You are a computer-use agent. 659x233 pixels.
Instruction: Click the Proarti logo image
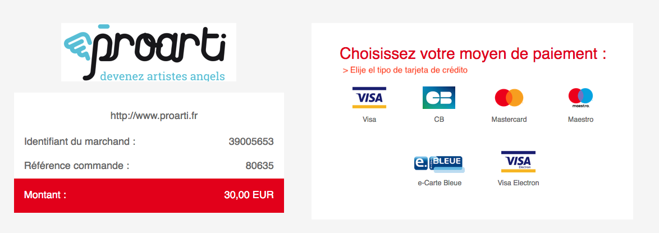click(148, 52)
